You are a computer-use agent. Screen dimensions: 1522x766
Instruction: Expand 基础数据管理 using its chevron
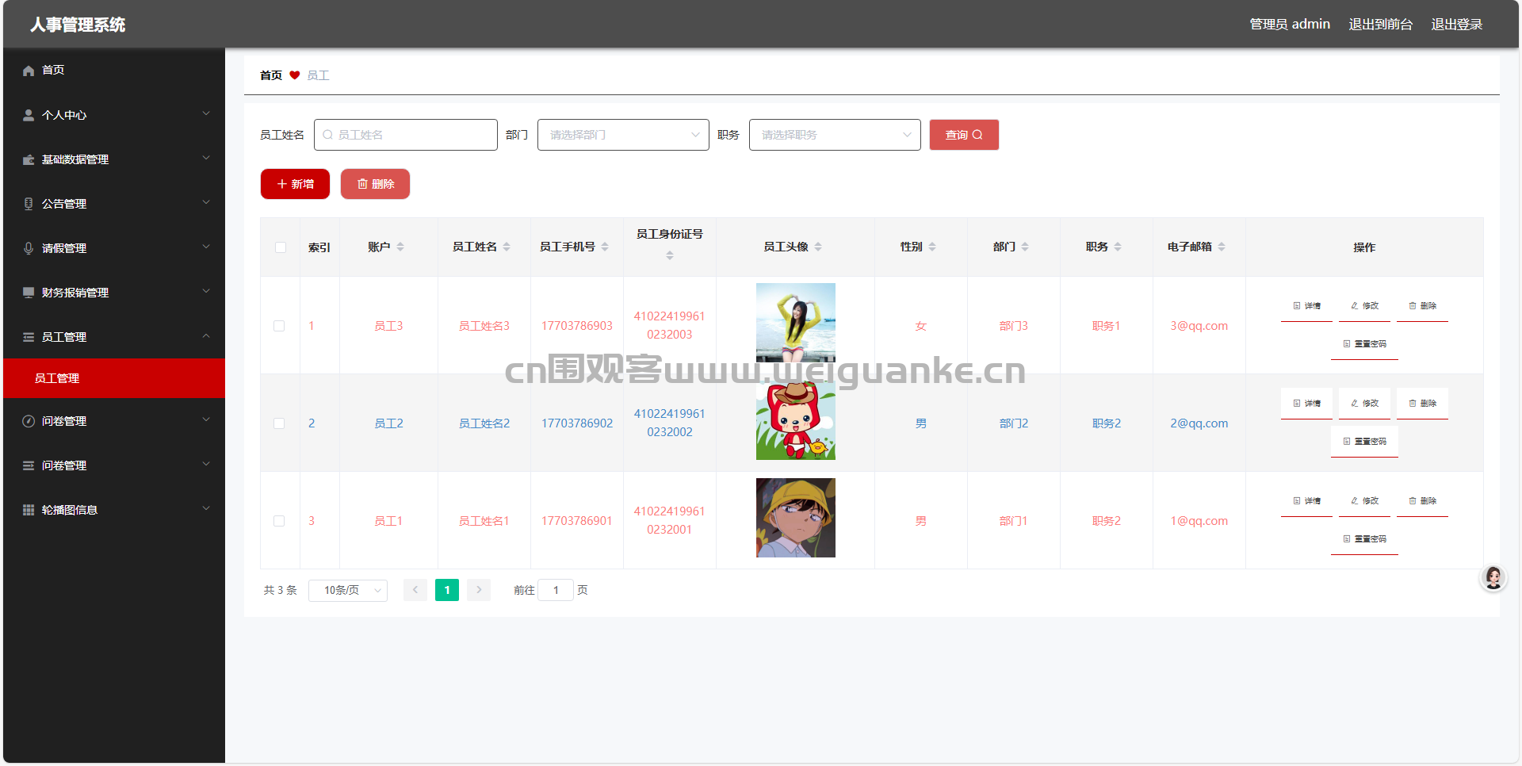point(206,159)
